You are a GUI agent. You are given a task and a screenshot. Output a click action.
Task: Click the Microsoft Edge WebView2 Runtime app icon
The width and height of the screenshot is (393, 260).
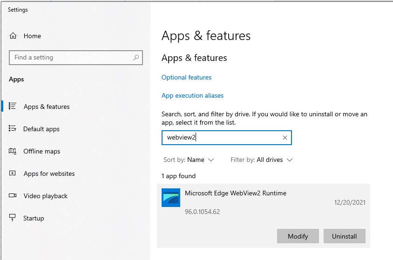tap(171, 198)
